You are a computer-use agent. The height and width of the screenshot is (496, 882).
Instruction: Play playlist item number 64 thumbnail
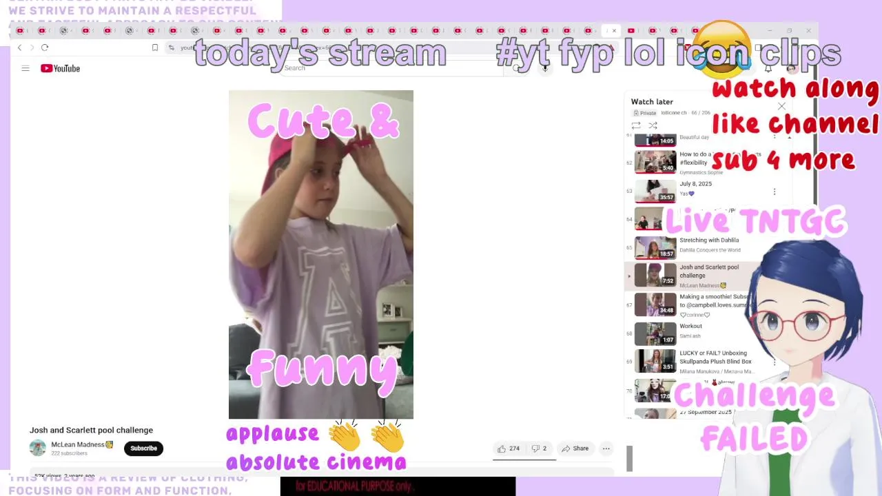[x=655, y=219]
